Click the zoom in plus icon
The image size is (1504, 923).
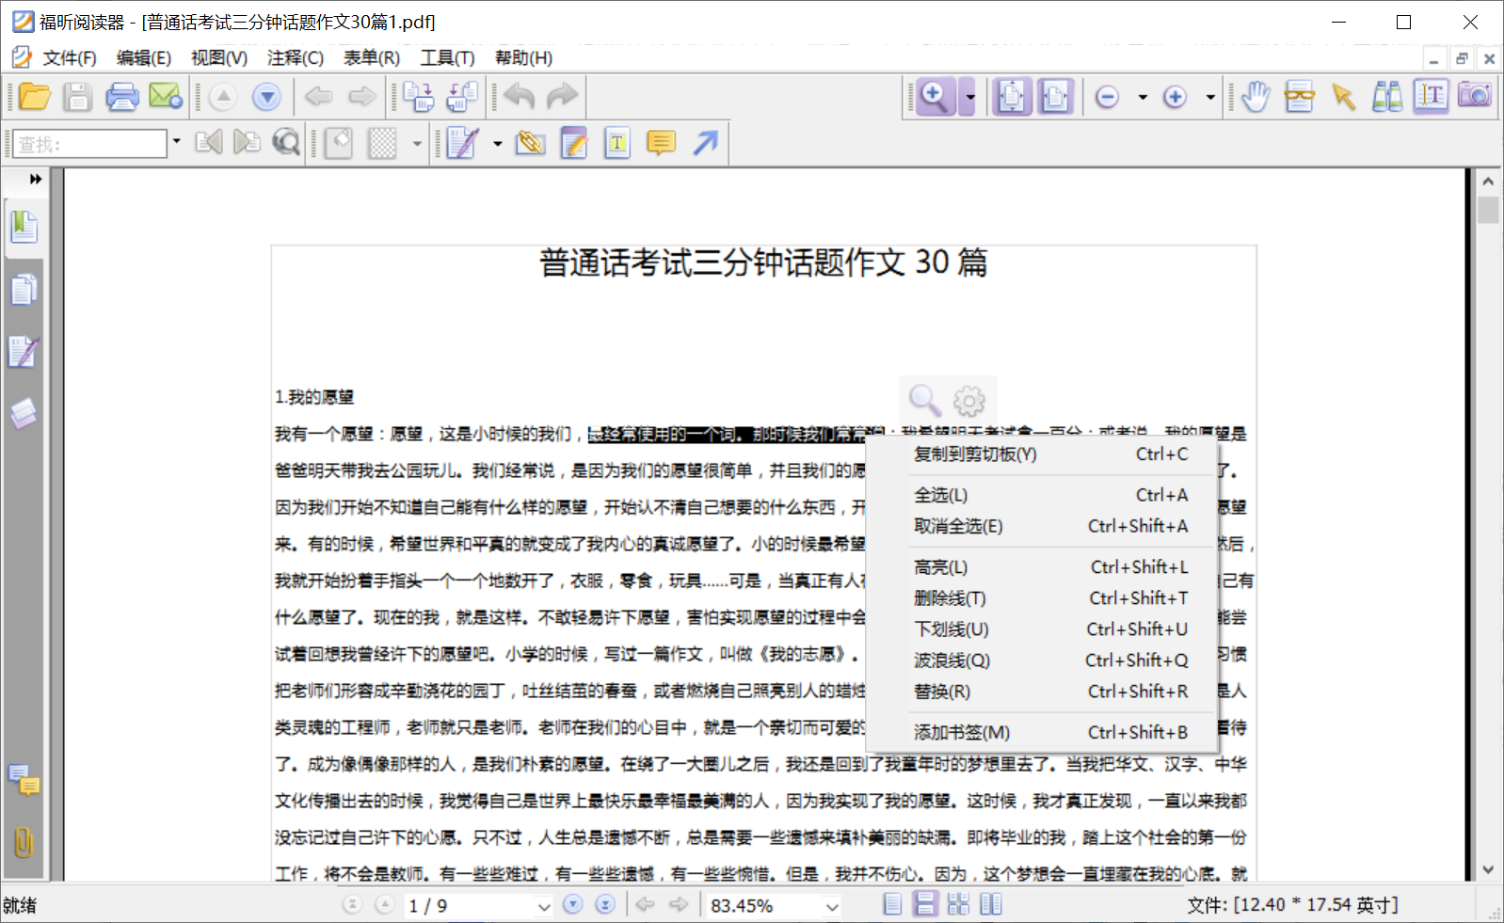click(1175, 97)
